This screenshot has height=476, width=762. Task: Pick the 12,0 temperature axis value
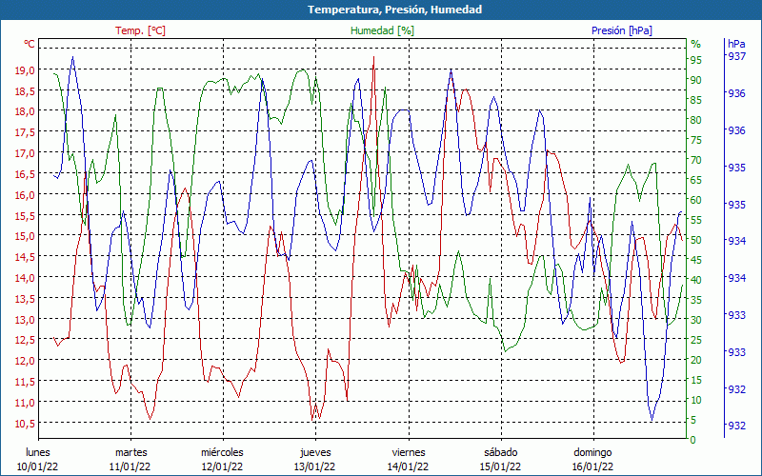pyautogui.click(x=25, y=361)
